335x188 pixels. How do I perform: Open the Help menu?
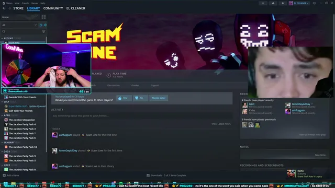(x=43, y=3)
